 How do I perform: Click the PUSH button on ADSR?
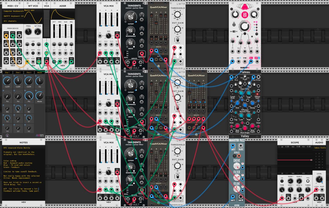coord(54,61)
